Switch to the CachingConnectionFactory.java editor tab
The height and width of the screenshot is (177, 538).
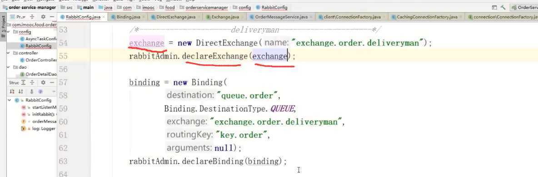[427, 16]
